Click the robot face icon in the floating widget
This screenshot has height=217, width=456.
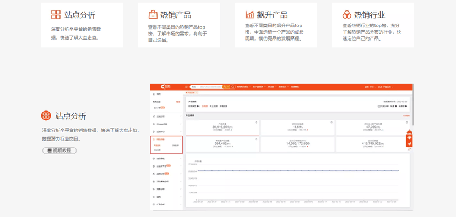[x=409, y=137]
